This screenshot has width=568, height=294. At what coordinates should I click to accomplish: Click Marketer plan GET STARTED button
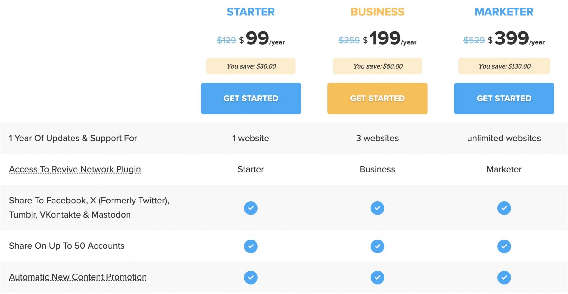click(504, 99)
